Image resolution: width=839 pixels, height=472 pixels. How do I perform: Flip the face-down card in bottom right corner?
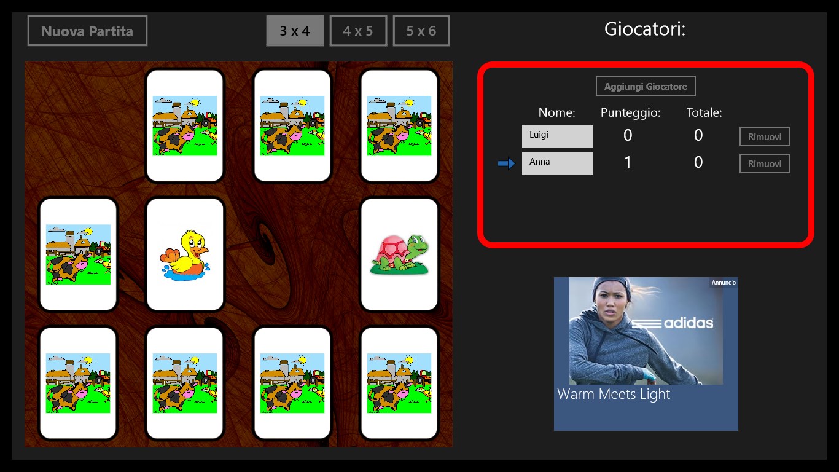(399, 383)
